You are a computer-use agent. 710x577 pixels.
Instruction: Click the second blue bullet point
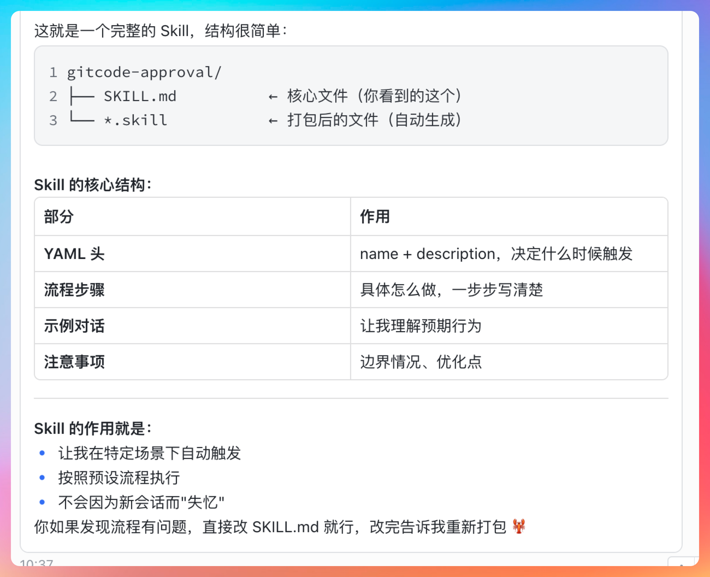(42, 478)
